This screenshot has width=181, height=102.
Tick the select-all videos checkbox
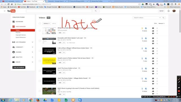click(x=40, y=23)
